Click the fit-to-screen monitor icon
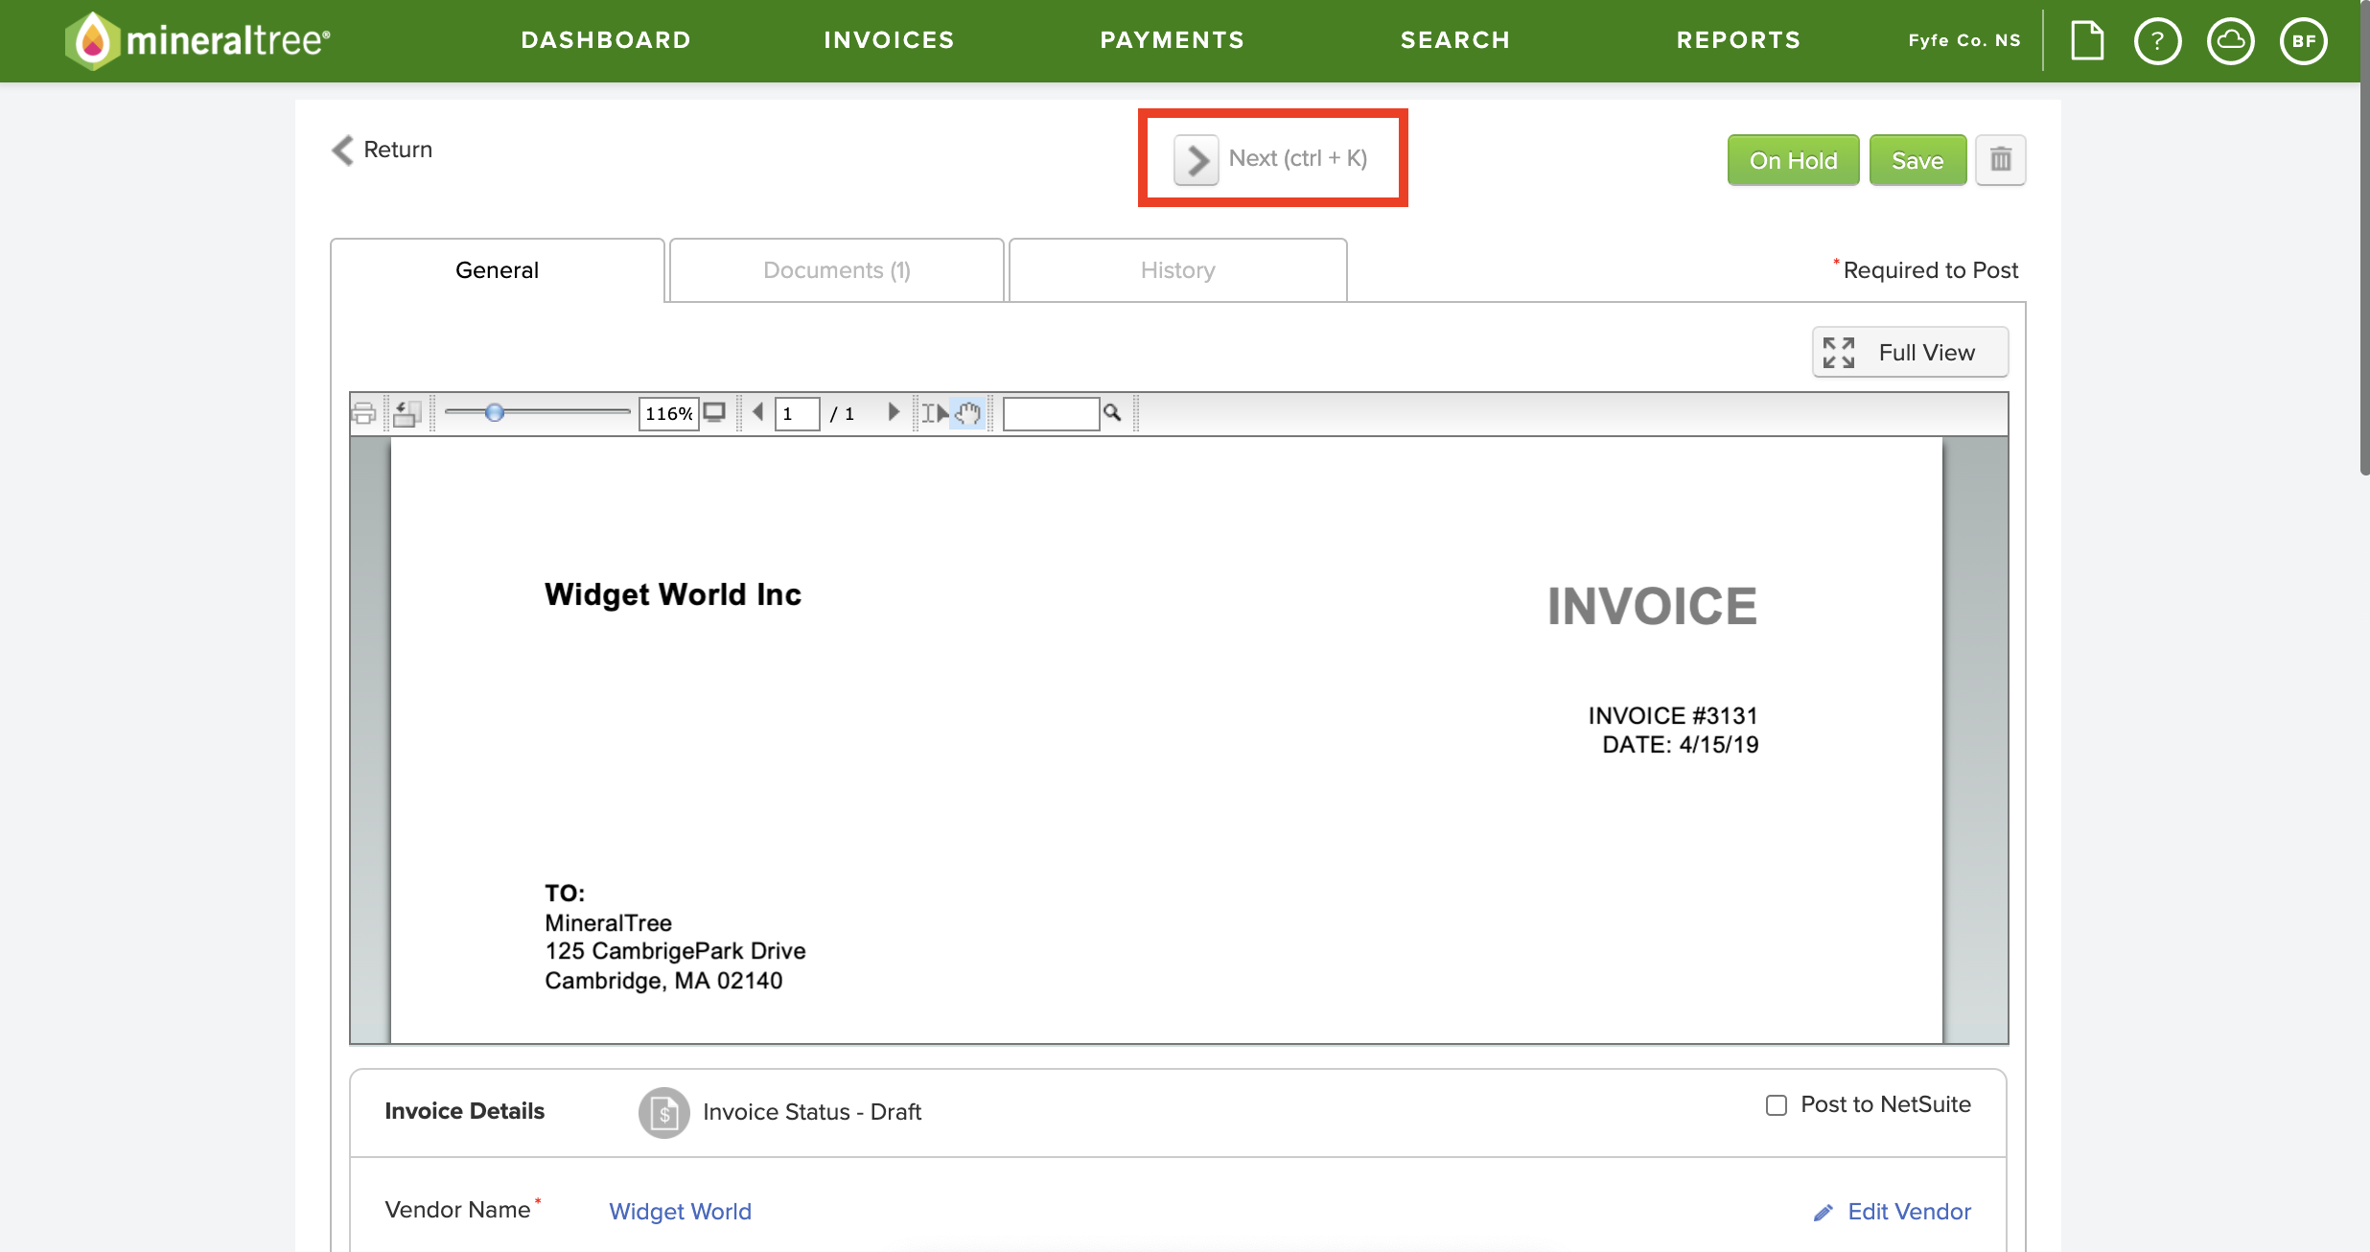 point(714,412)
